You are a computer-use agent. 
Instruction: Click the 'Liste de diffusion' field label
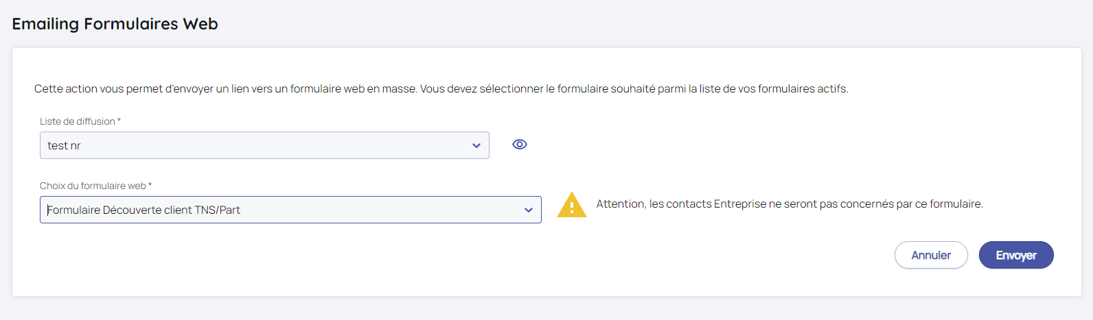77,121
